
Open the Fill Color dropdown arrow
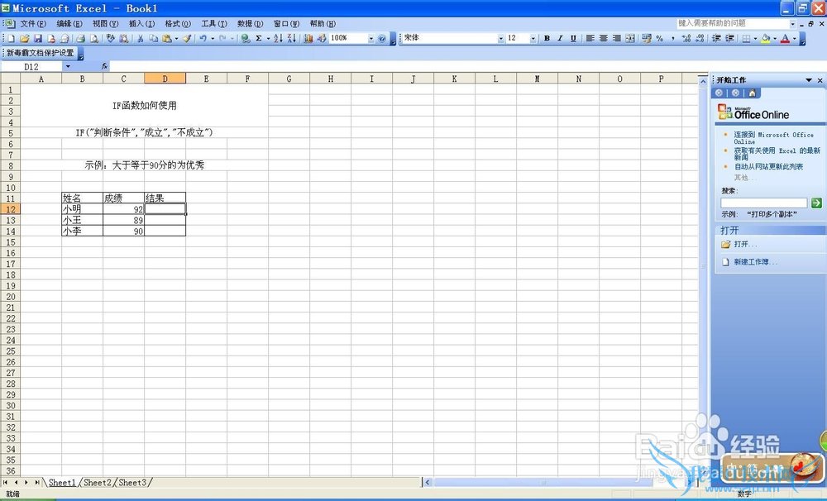775,39
